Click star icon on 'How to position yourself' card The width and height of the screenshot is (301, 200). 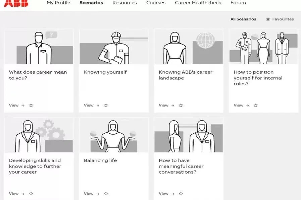(x=256, y=105)
